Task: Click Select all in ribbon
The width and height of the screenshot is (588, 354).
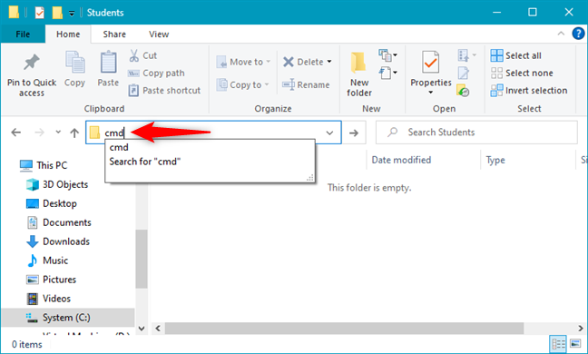Action: click(516, 55)
